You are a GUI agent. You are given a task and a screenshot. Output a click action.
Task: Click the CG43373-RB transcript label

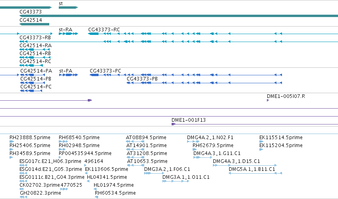pyautogui.click(x=35, y=38)
